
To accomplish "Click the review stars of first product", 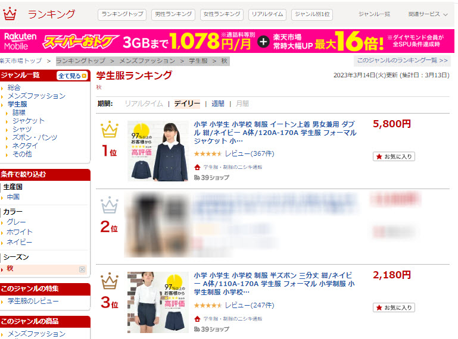I will [x=208, y=154].
